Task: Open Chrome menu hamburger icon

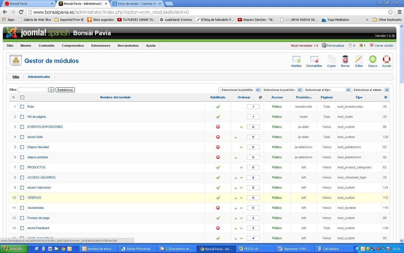Action: (x=399, y=12)
